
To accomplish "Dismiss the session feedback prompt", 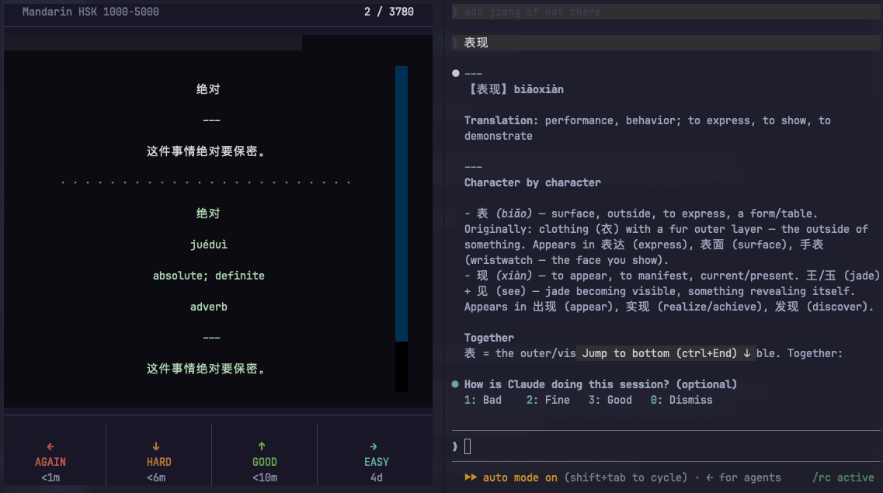I will pyautogui.click(x=681, y=400).
